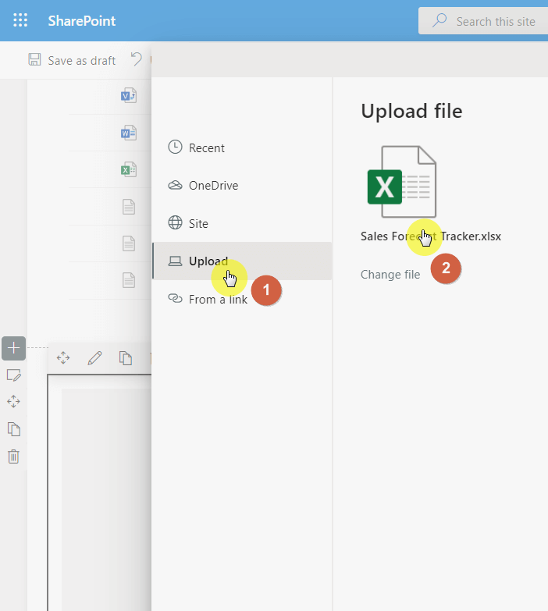Click the Site globe icon
Screen dimensions: 548x611
tap(175, 222)
